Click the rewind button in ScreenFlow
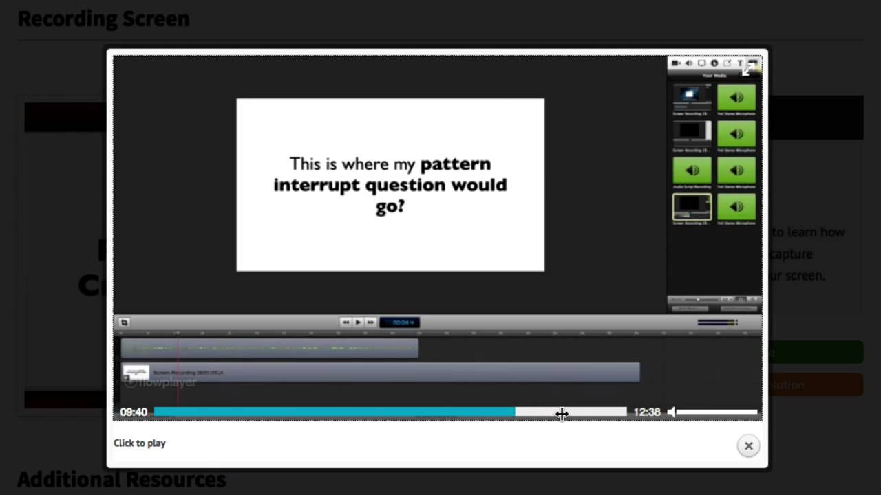This screenshot has width=881, height=495. (346, 322)
